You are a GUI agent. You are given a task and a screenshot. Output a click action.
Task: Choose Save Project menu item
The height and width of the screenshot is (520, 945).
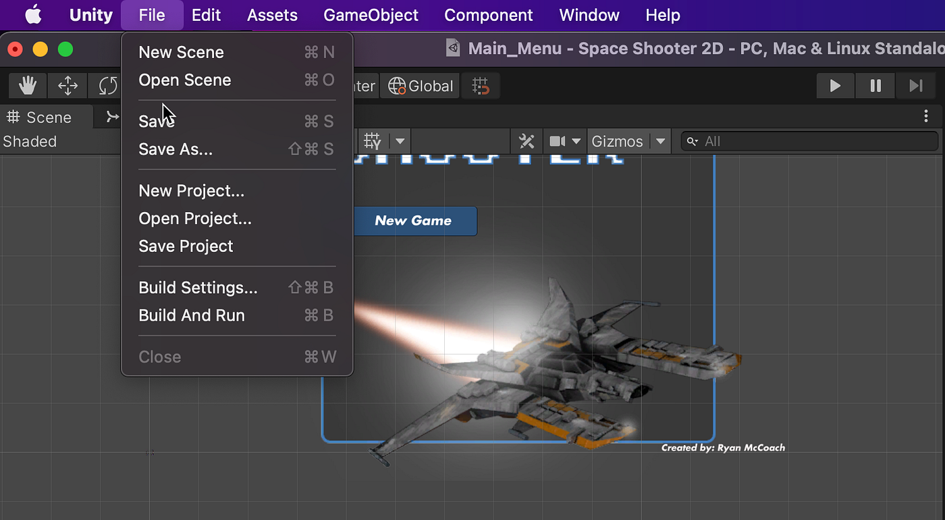237,246
